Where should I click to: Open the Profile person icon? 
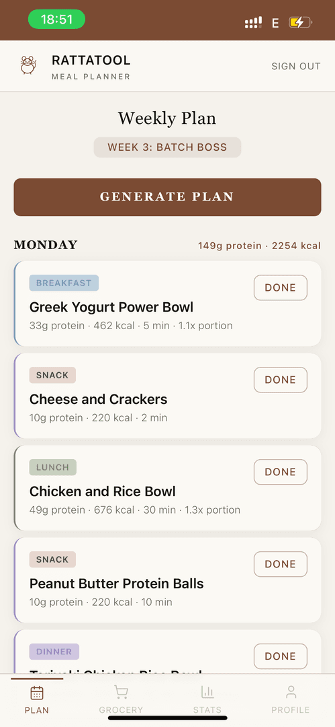(291, 693)
